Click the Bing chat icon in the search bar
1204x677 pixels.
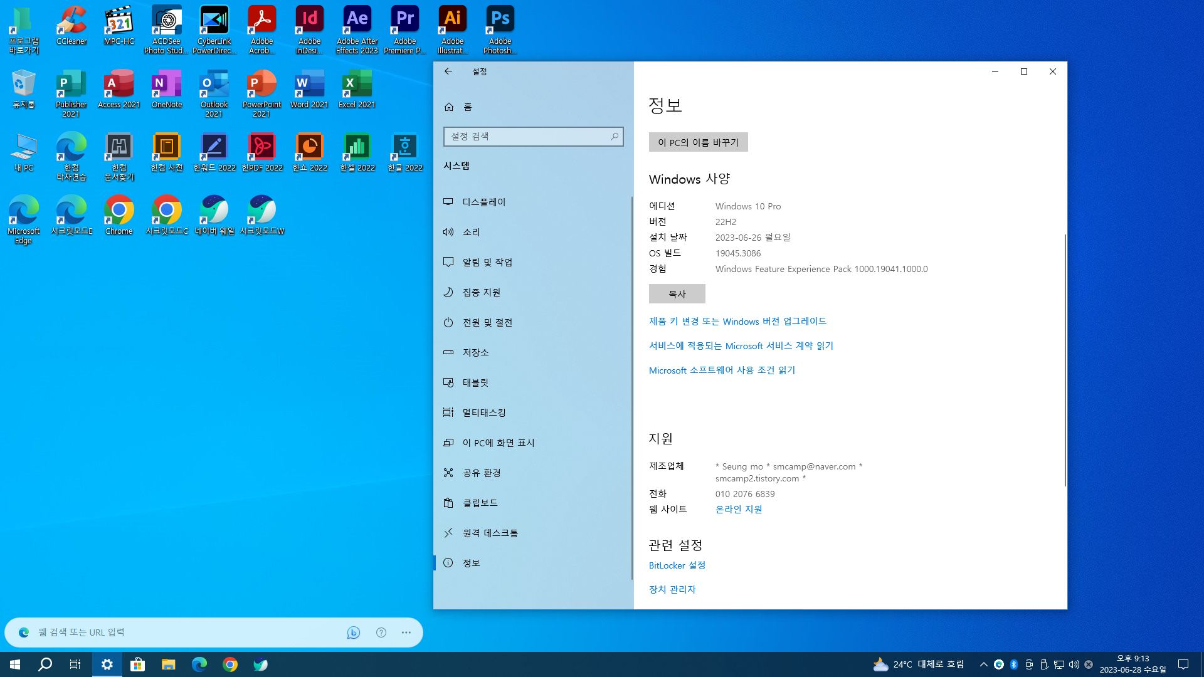coord(354,632)
